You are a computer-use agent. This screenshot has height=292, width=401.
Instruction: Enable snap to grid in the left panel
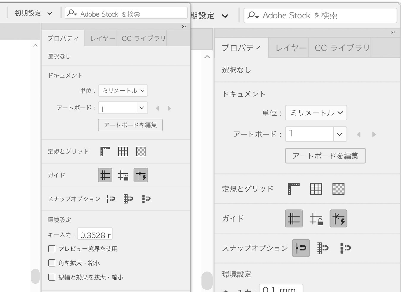pyautogui.click(x=128, y=199)
